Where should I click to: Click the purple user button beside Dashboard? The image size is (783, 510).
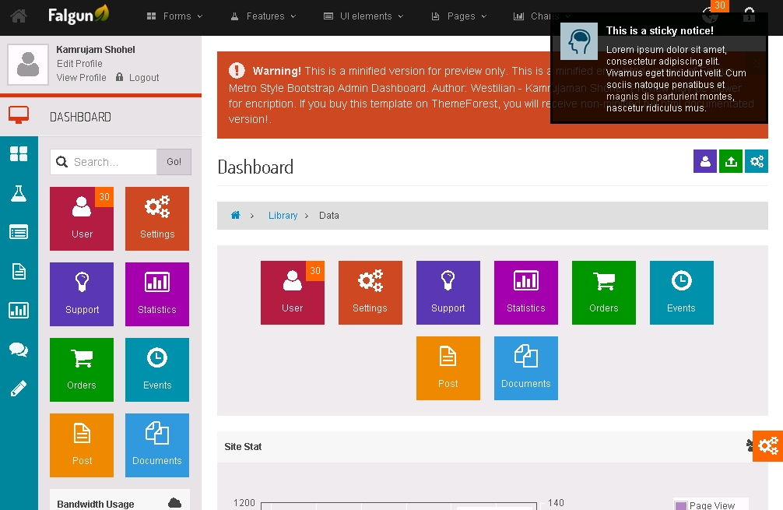705,161
